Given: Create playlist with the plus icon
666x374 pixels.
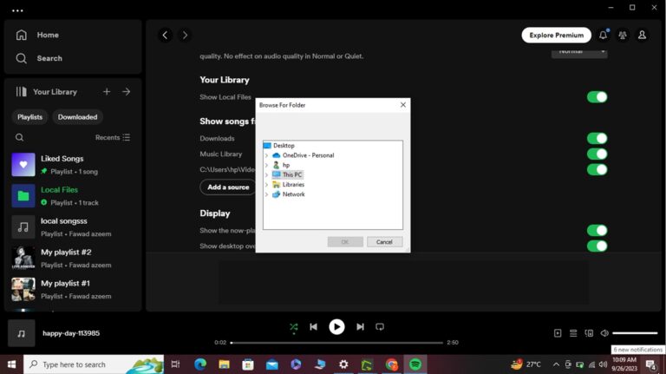Looking at the screenshot, I should [x=107, y=91].
